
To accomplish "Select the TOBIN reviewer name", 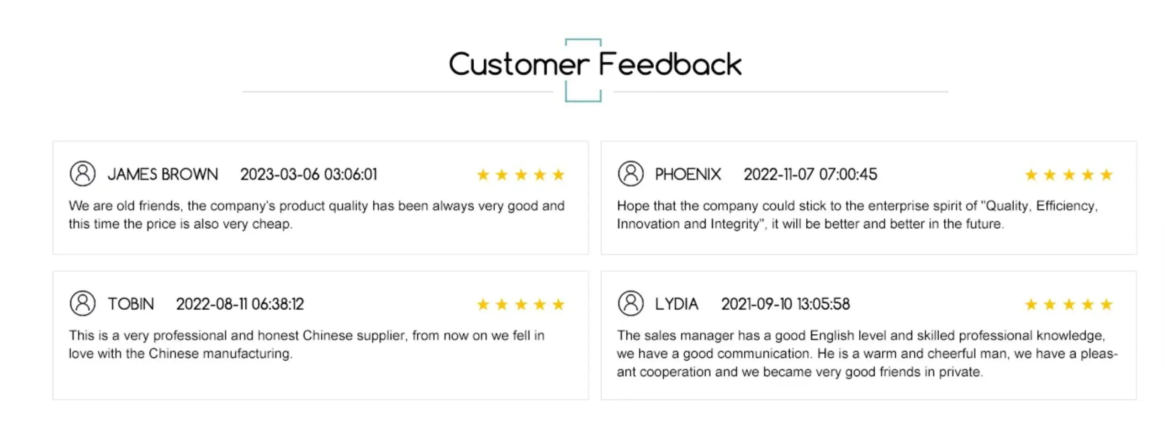I will (131, 304).
